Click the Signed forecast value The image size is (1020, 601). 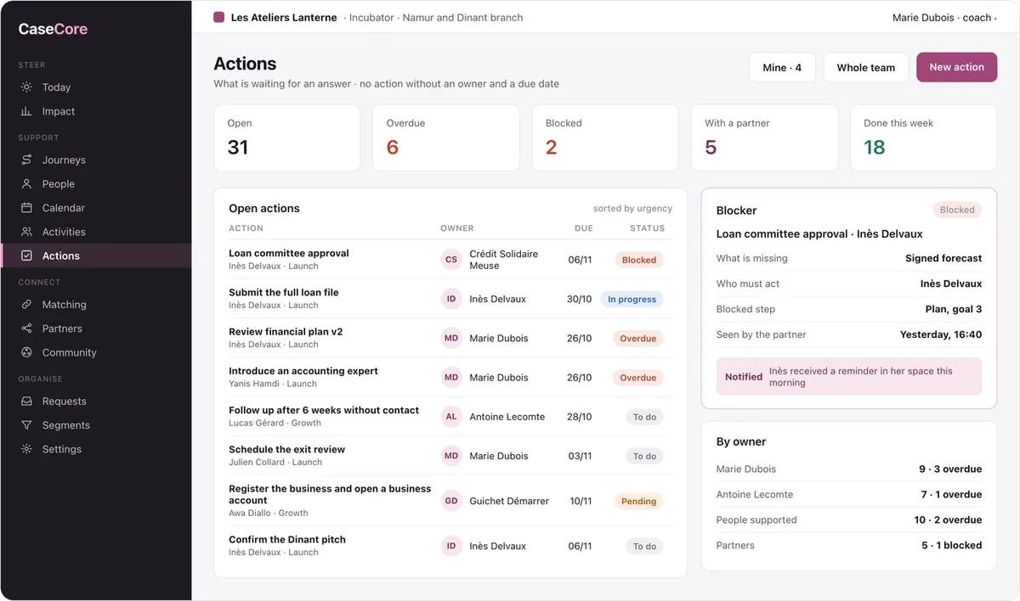(x=943, y=258)
